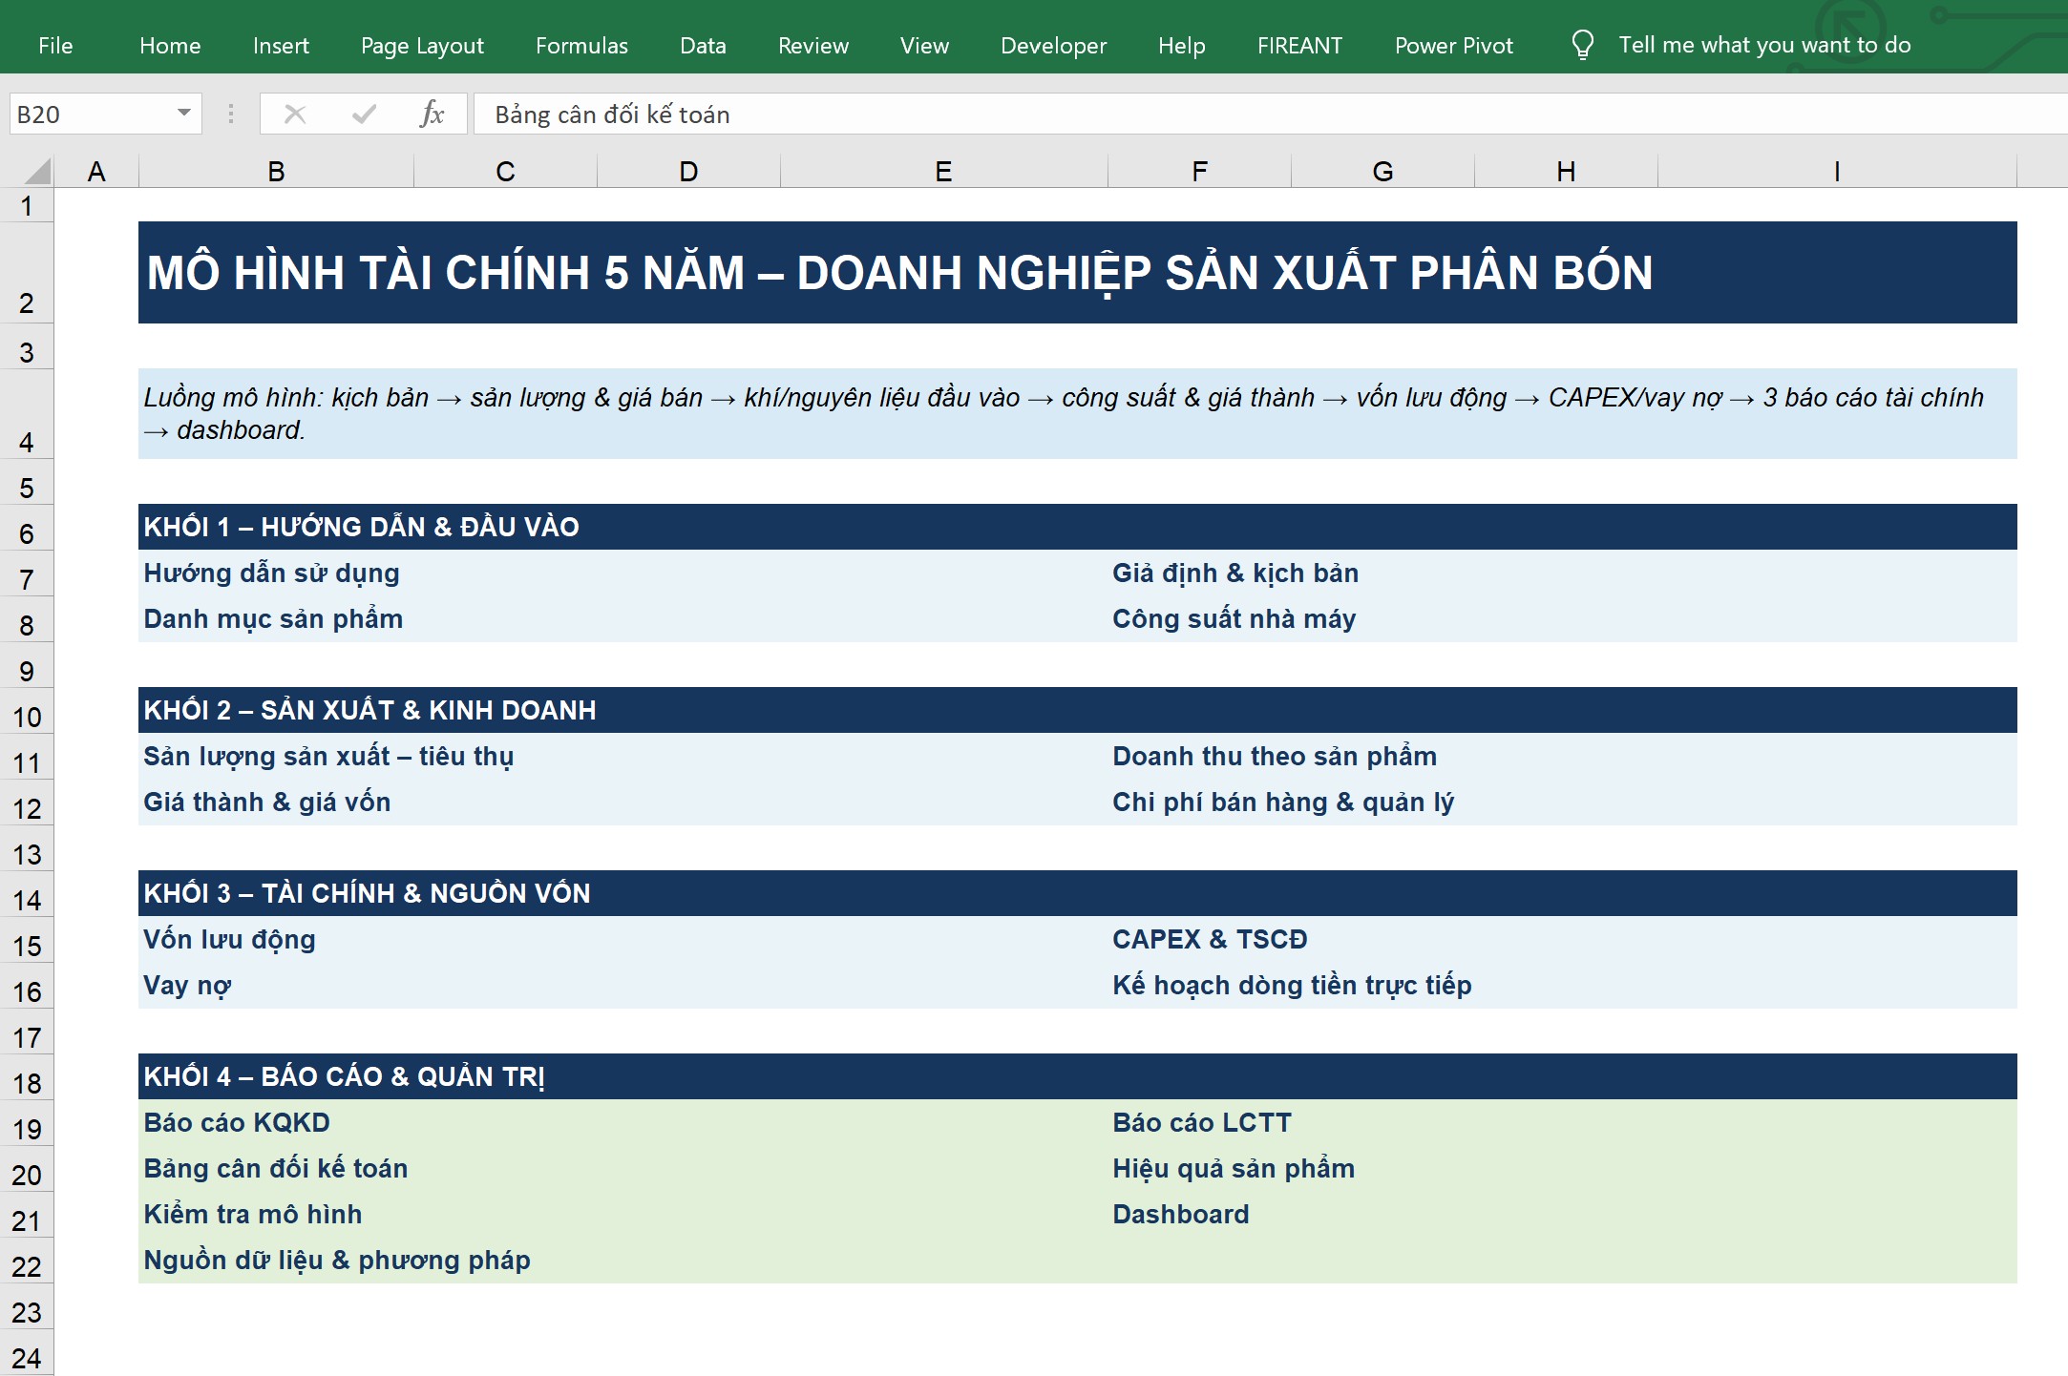The image size is (2068, 1376).
Task: Select column F header
Action: point(1199,172)
